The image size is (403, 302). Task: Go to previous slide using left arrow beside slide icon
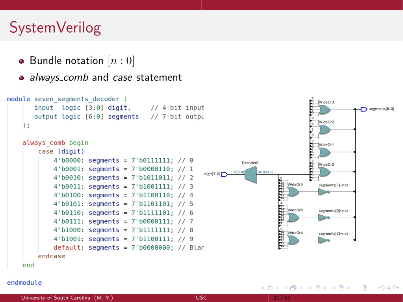pyautogui.click(x=262, y=288)
